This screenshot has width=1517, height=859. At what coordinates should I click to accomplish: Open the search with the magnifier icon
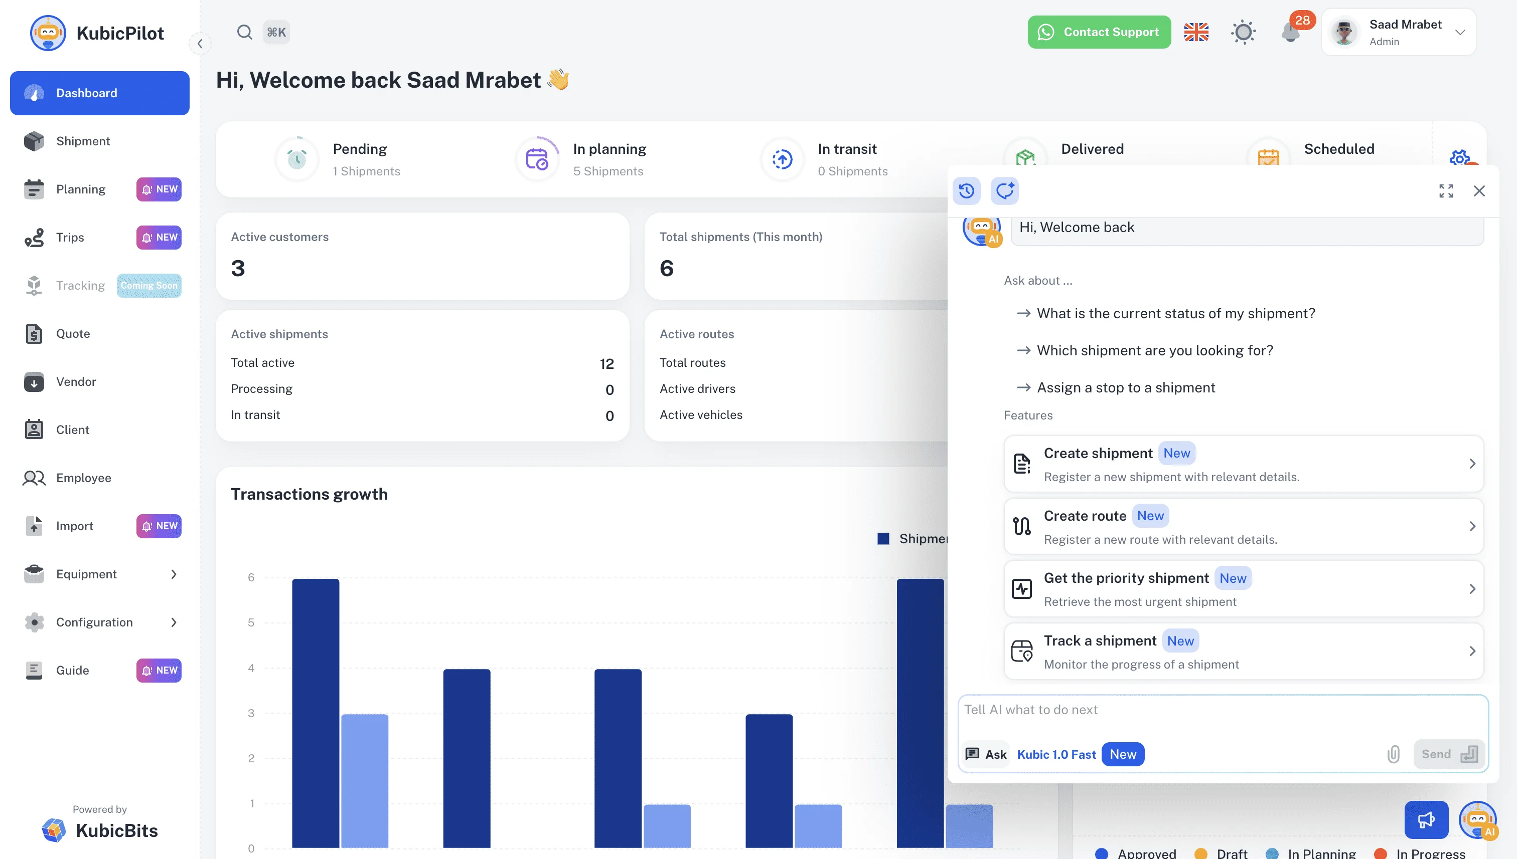point(244,32)
